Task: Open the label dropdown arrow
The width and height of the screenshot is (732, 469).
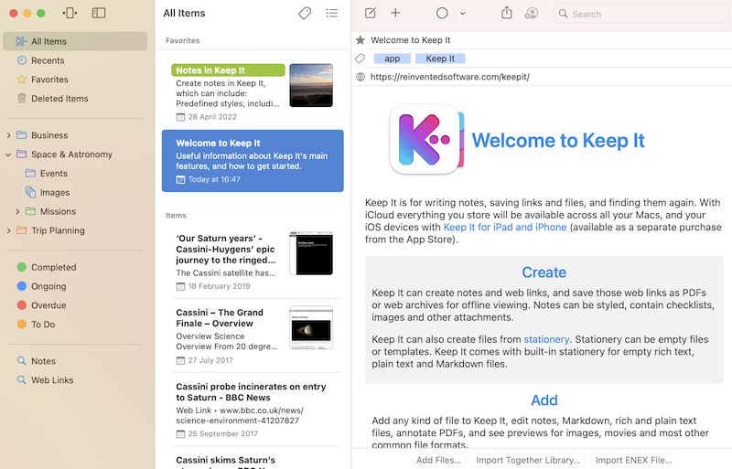Action: tap(462, 14)
